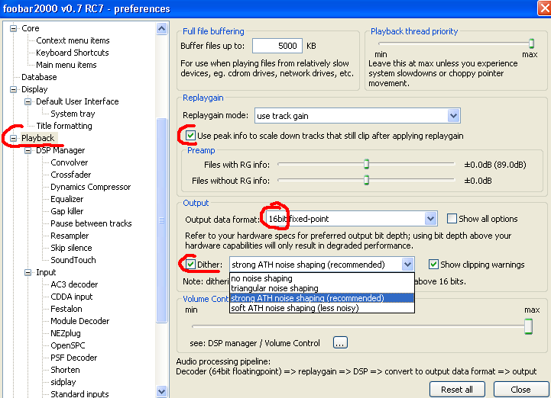Select sidplay tree item
This screenshot has height=398, width=551.
63,382
